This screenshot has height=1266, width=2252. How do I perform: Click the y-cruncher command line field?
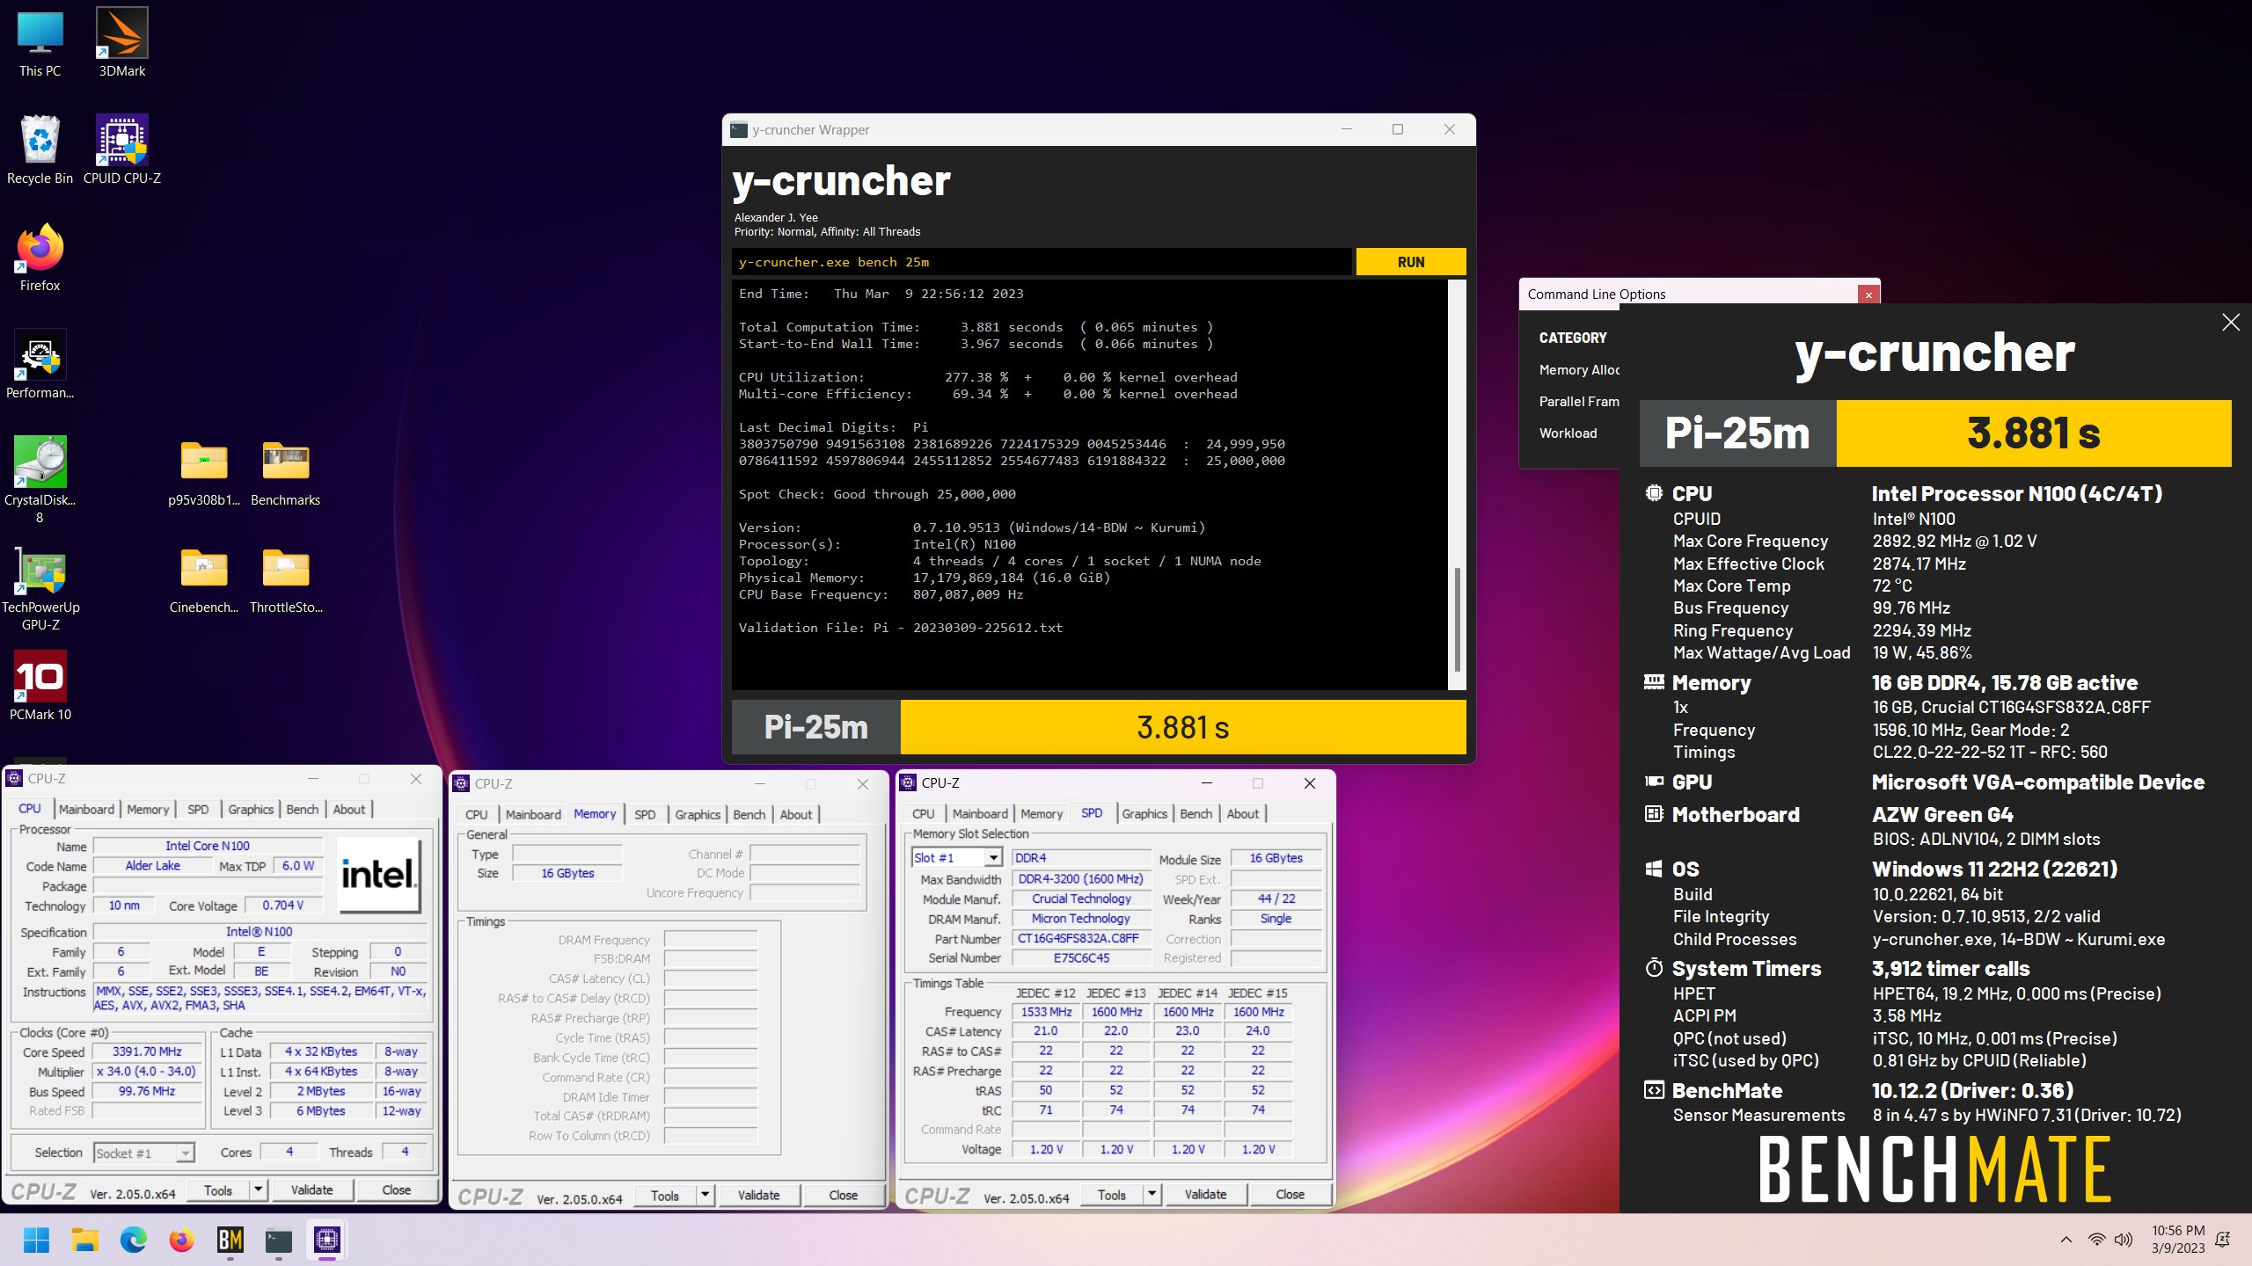coord(1042,262)
